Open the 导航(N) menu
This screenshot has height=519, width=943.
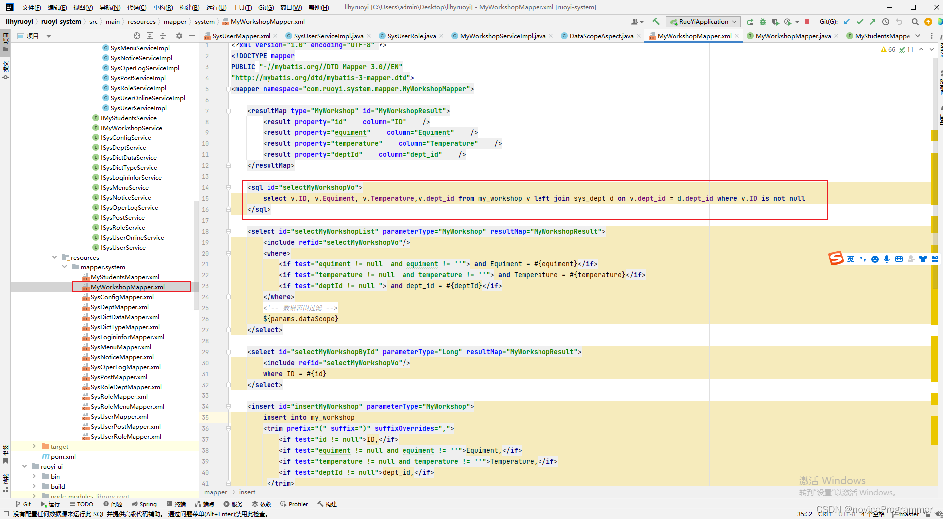[110, 7]
